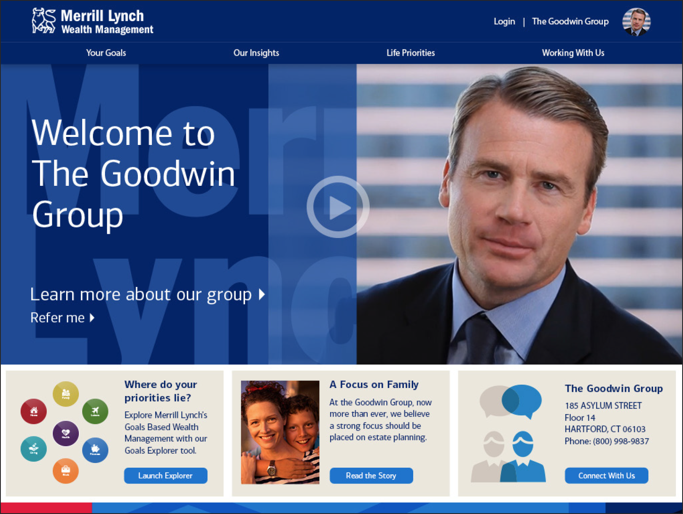Screen dimensions: 683x514
Task: Click the blue Finances piggy bank icon
Action: [95, 450]
